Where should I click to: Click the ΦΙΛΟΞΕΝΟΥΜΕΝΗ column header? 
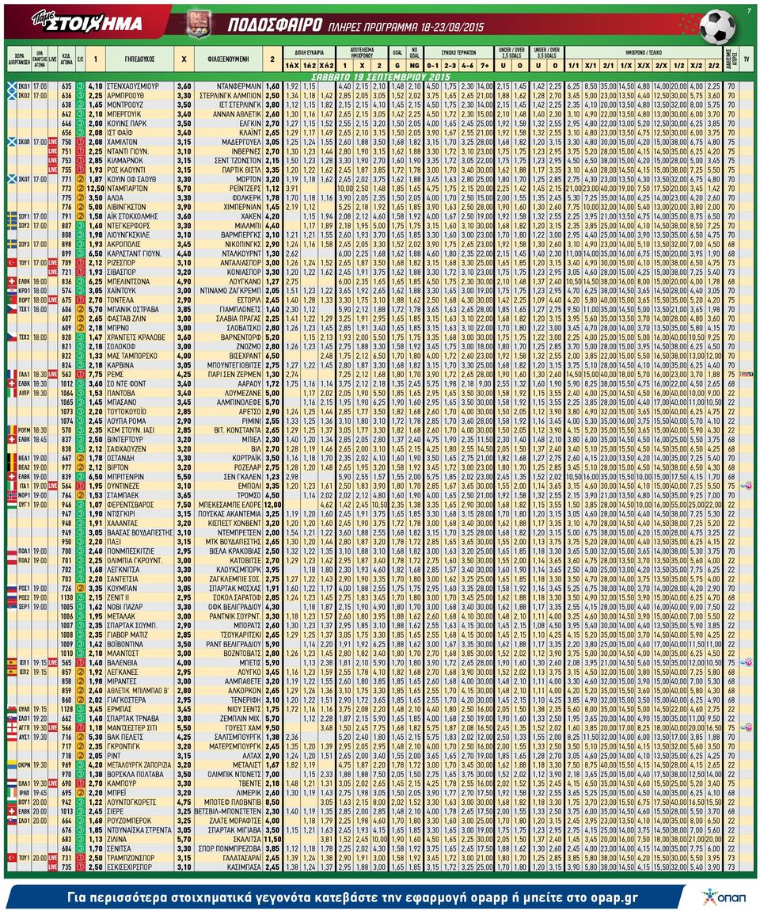(x=228, y=59)
